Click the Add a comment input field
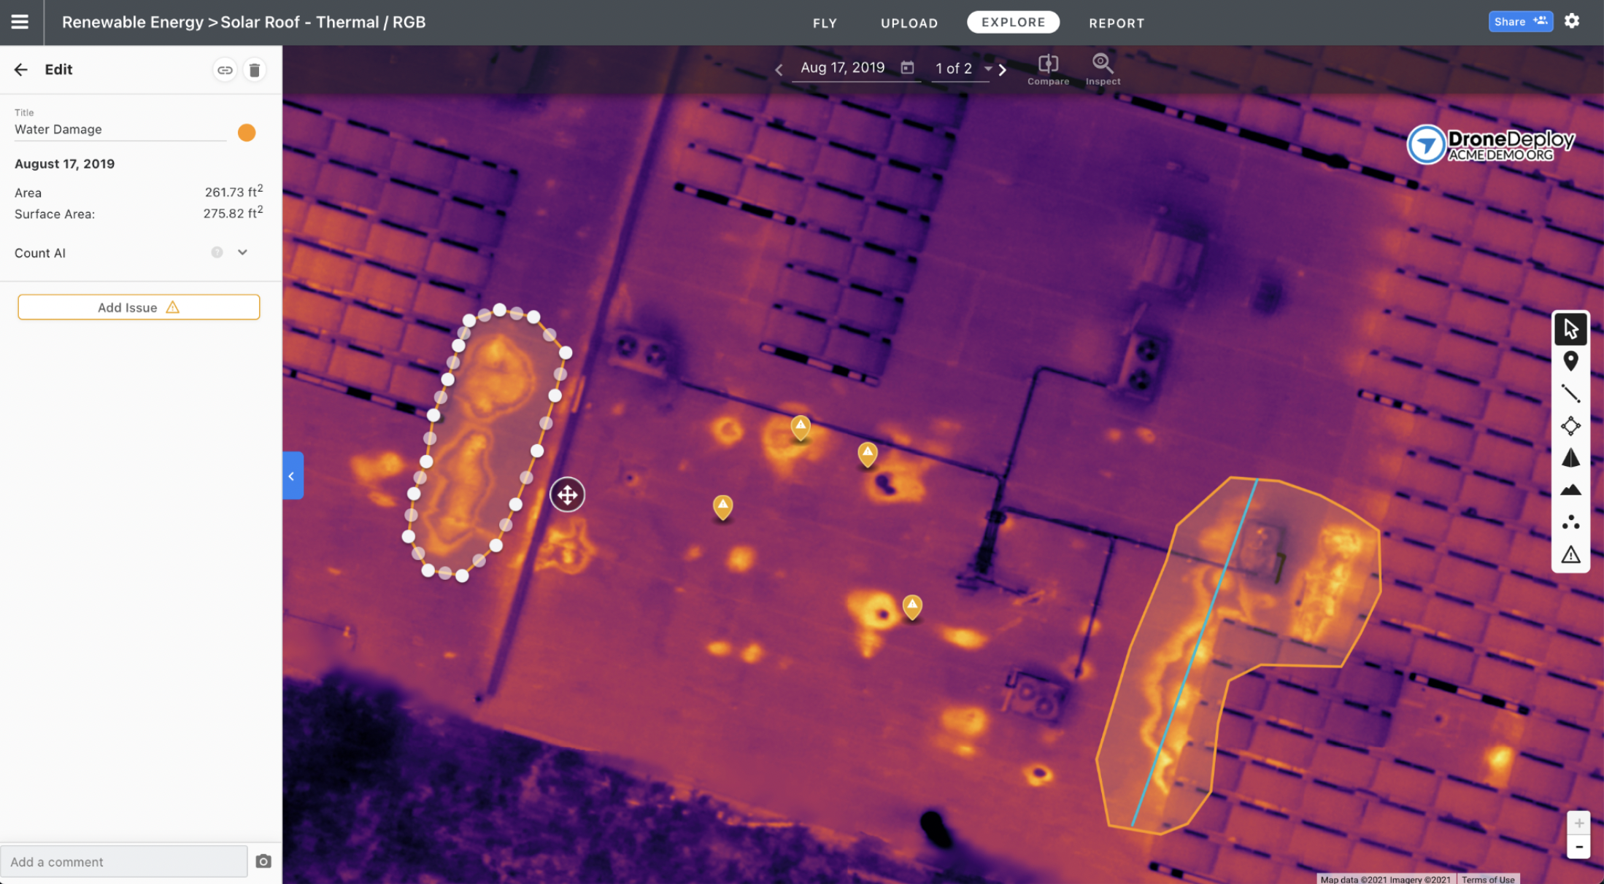This screenshot has height=884, width=1604. coord(124,860)
